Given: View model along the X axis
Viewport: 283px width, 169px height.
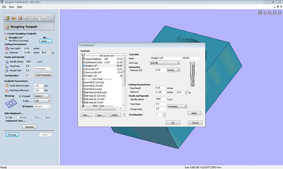Looking at the screenshot, I should (x=274, y=13).
